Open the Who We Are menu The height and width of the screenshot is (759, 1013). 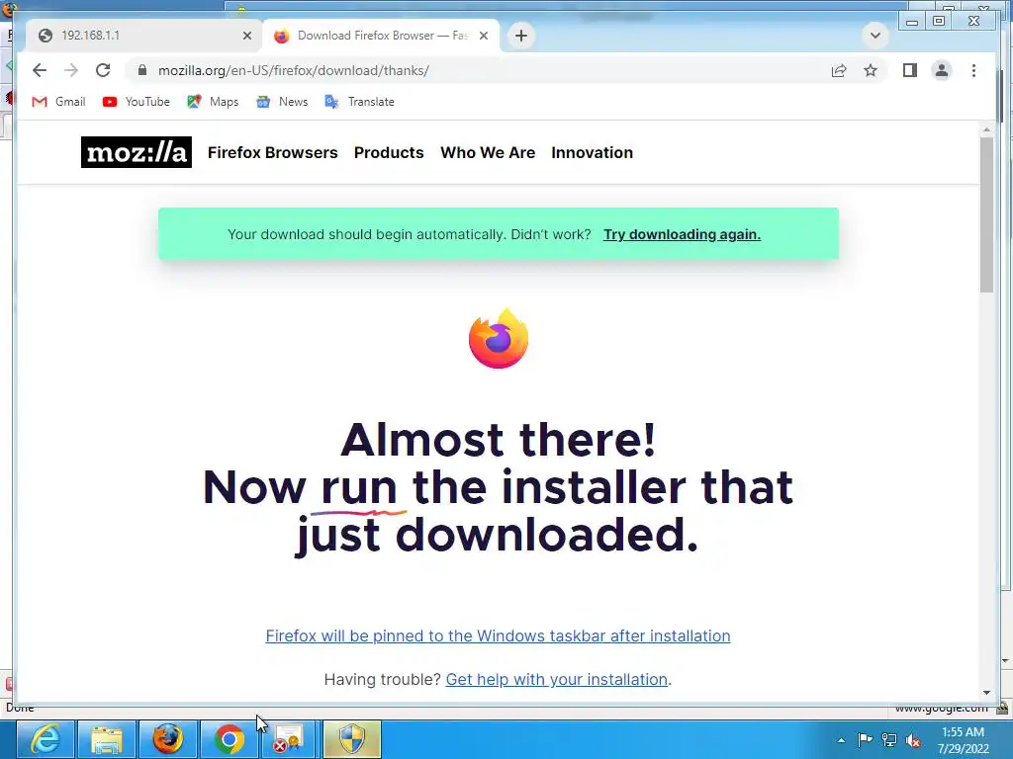pos(488,153)
